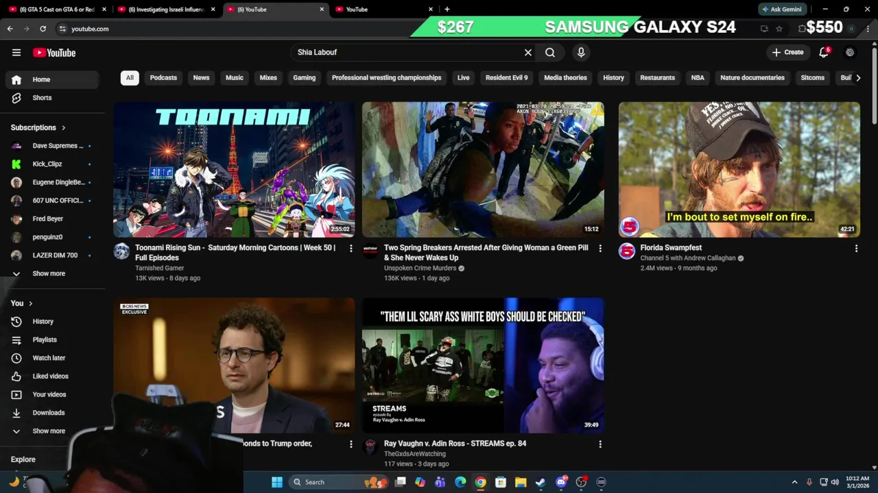
Task: Open Downloads in the sidebar
Action: (x=52, y=412)
